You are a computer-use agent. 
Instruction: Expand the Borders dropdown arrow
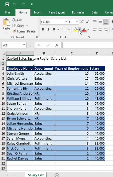coord(69,29)
